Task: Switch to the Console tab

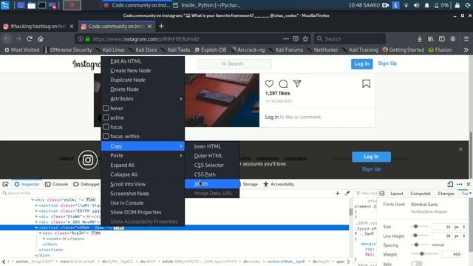Action: [56, 184]
